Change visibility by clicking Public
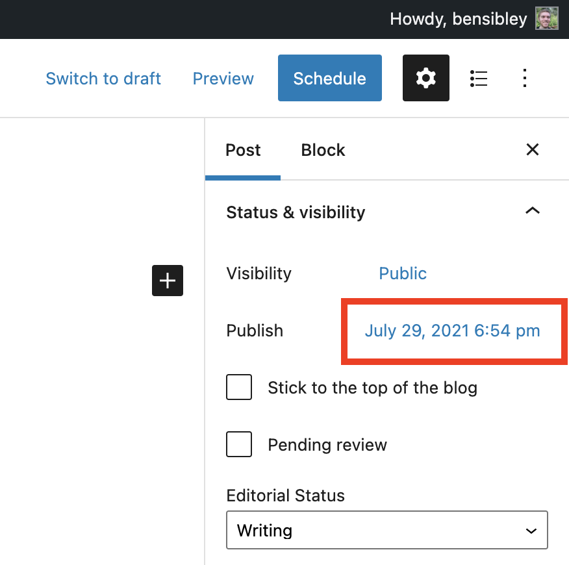 pos(403,273)
